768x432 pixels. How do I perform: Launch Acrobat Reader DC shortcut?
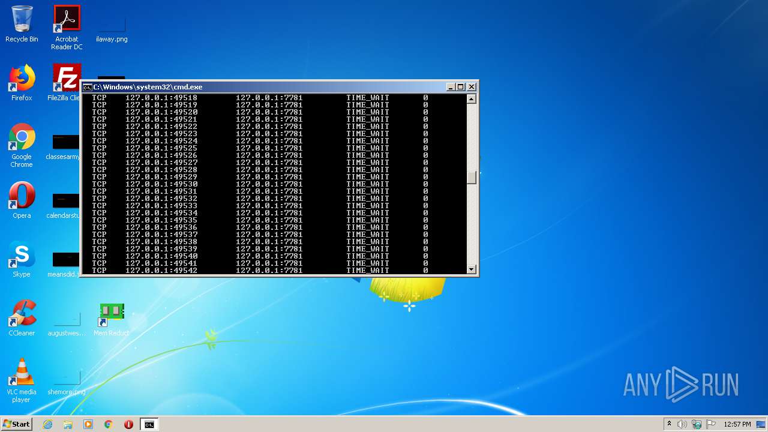tap(67, 27)
